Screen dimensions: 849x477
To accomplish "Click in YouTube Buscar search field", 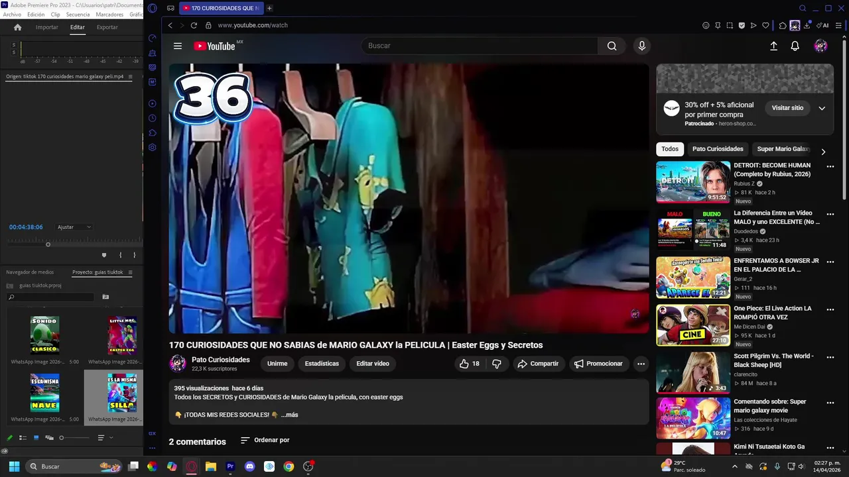I will point(480,46).
